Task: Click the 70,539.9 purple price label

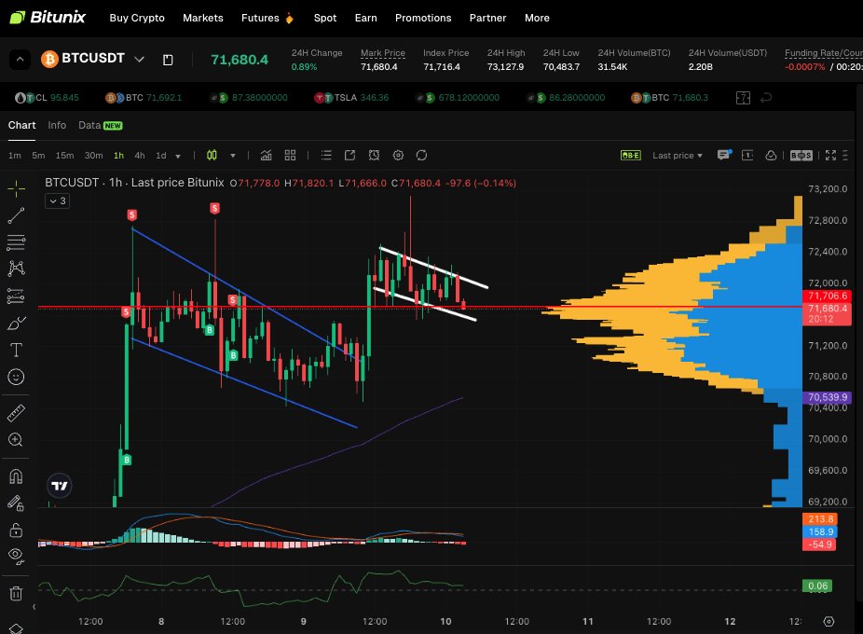Action: 828,397
